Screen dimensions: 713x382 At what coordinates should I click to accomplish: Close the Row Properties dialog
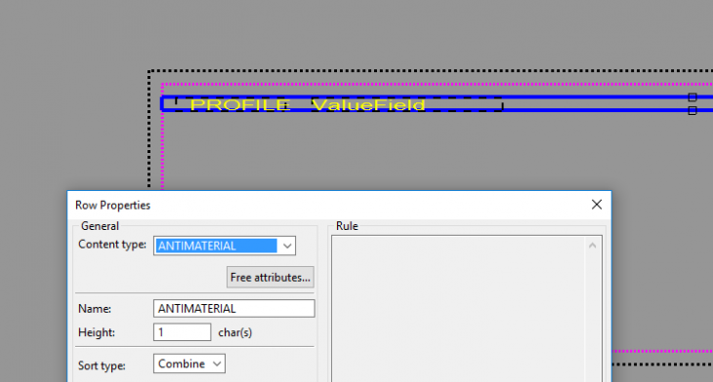tap(597, 205)
